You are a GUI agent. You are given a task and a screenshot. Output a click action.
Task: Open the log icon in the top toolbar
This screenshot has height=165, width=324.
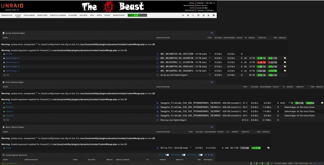[208, 15]
